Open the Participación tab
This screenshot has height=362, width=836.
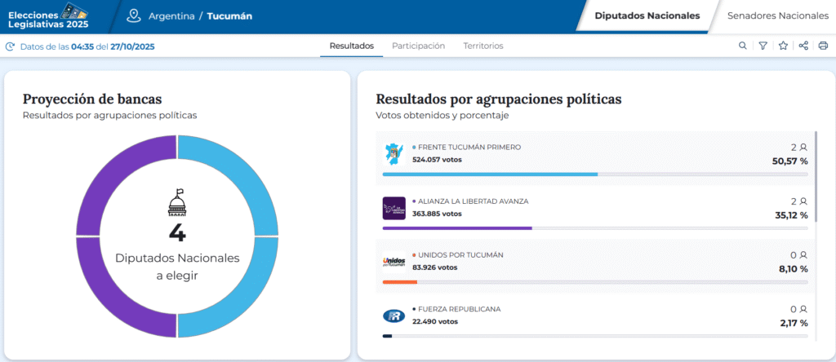click(x=418, y=46)
